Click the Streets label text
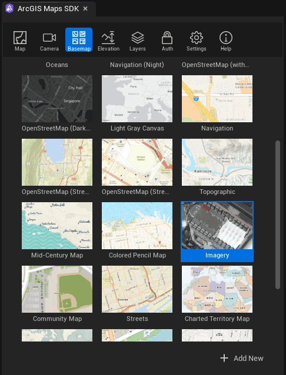The height and width of the screenshot is (375, 286). (x=137, y=319)
